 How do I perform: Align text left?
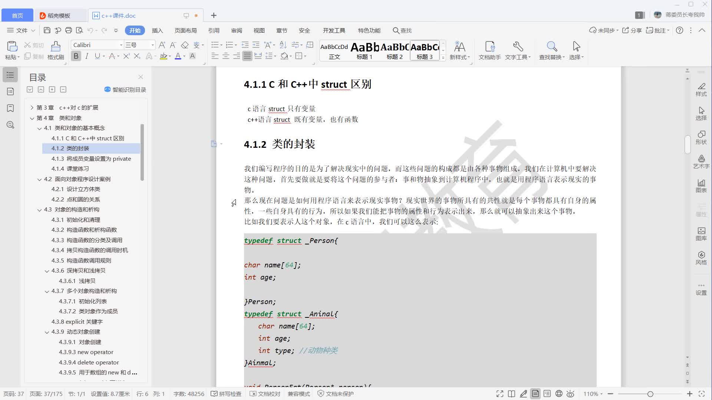coord(215,56)
